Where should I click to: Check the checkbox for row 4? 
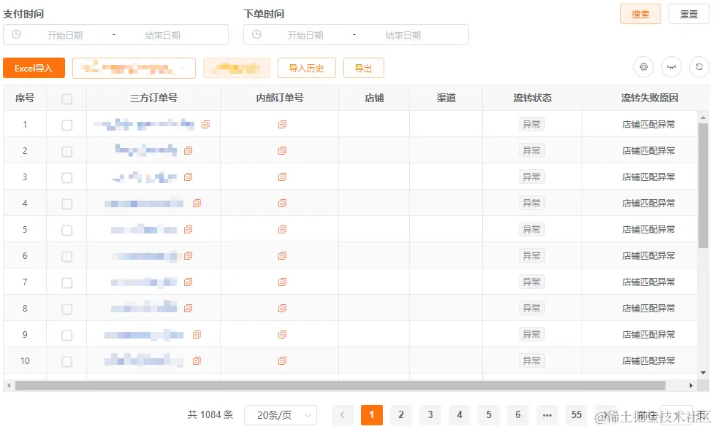66,204
